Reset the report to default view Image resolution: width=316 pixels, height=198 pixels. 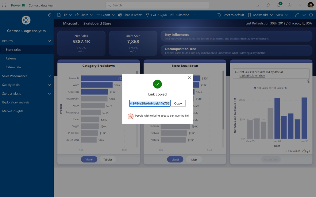230,15
